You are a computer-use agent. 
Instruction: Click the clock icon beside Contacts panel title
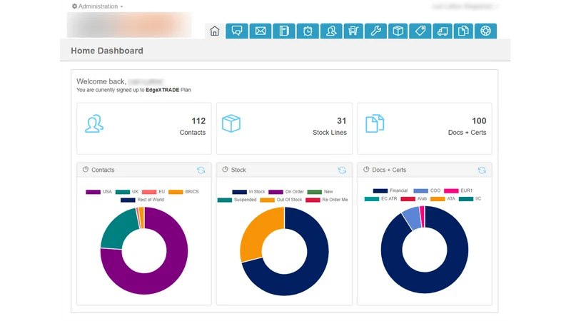pyautogui.click(x=86, y=170)
